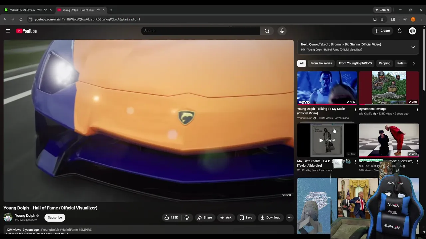Image resolution: width=426 pixels, height=239 pixels.
Task: Open Young Dolph channel name link
Action: coord(25,215)
